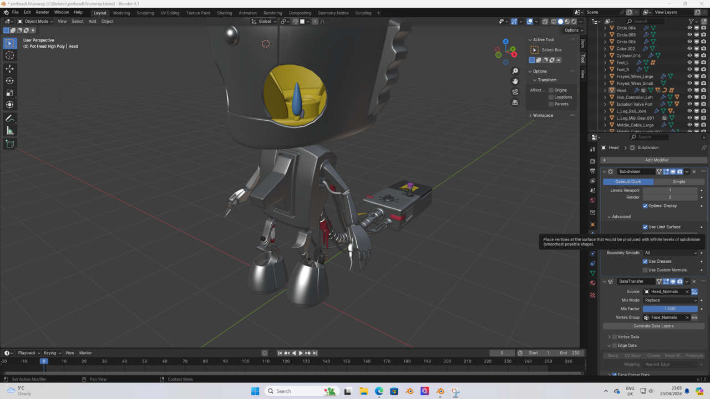The width and height of the screenshot is (710, 399).
Task: Pick the Annotate tool
Action: pyautogui.click(x=10, y=119)
